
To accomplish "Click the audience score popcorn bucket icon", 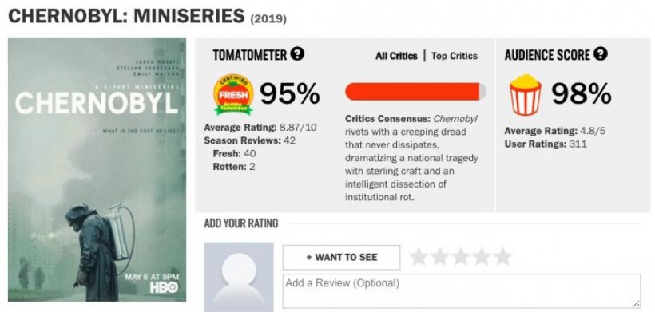I will click(525, 95).
